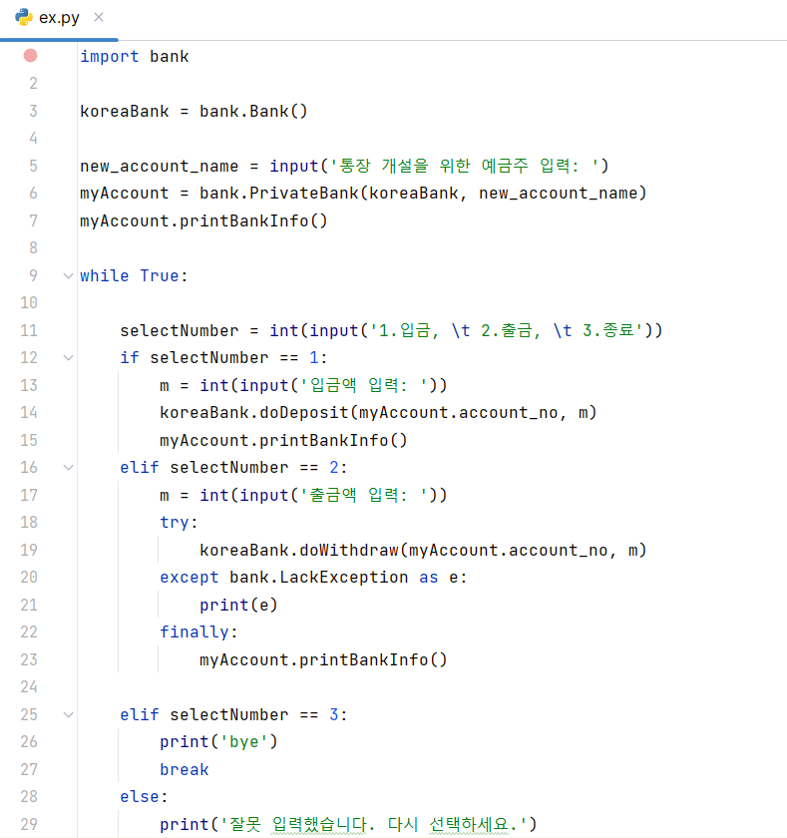The height and width of the screenshot is (838, 787).
Task: Click 'new_account_name' variable on line 5
Action: click(160, 167)
